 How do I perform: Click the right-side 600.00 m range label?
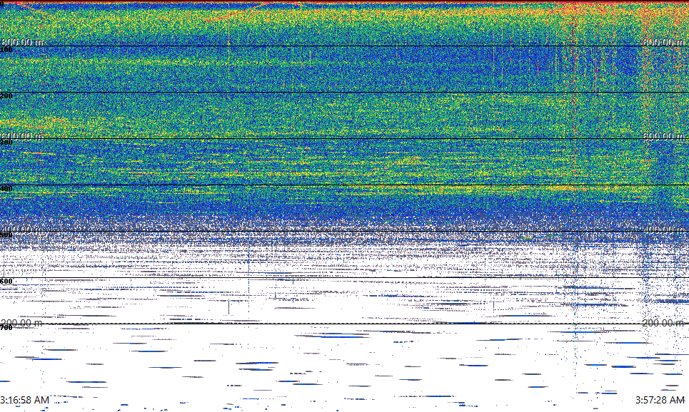point(664,136)
